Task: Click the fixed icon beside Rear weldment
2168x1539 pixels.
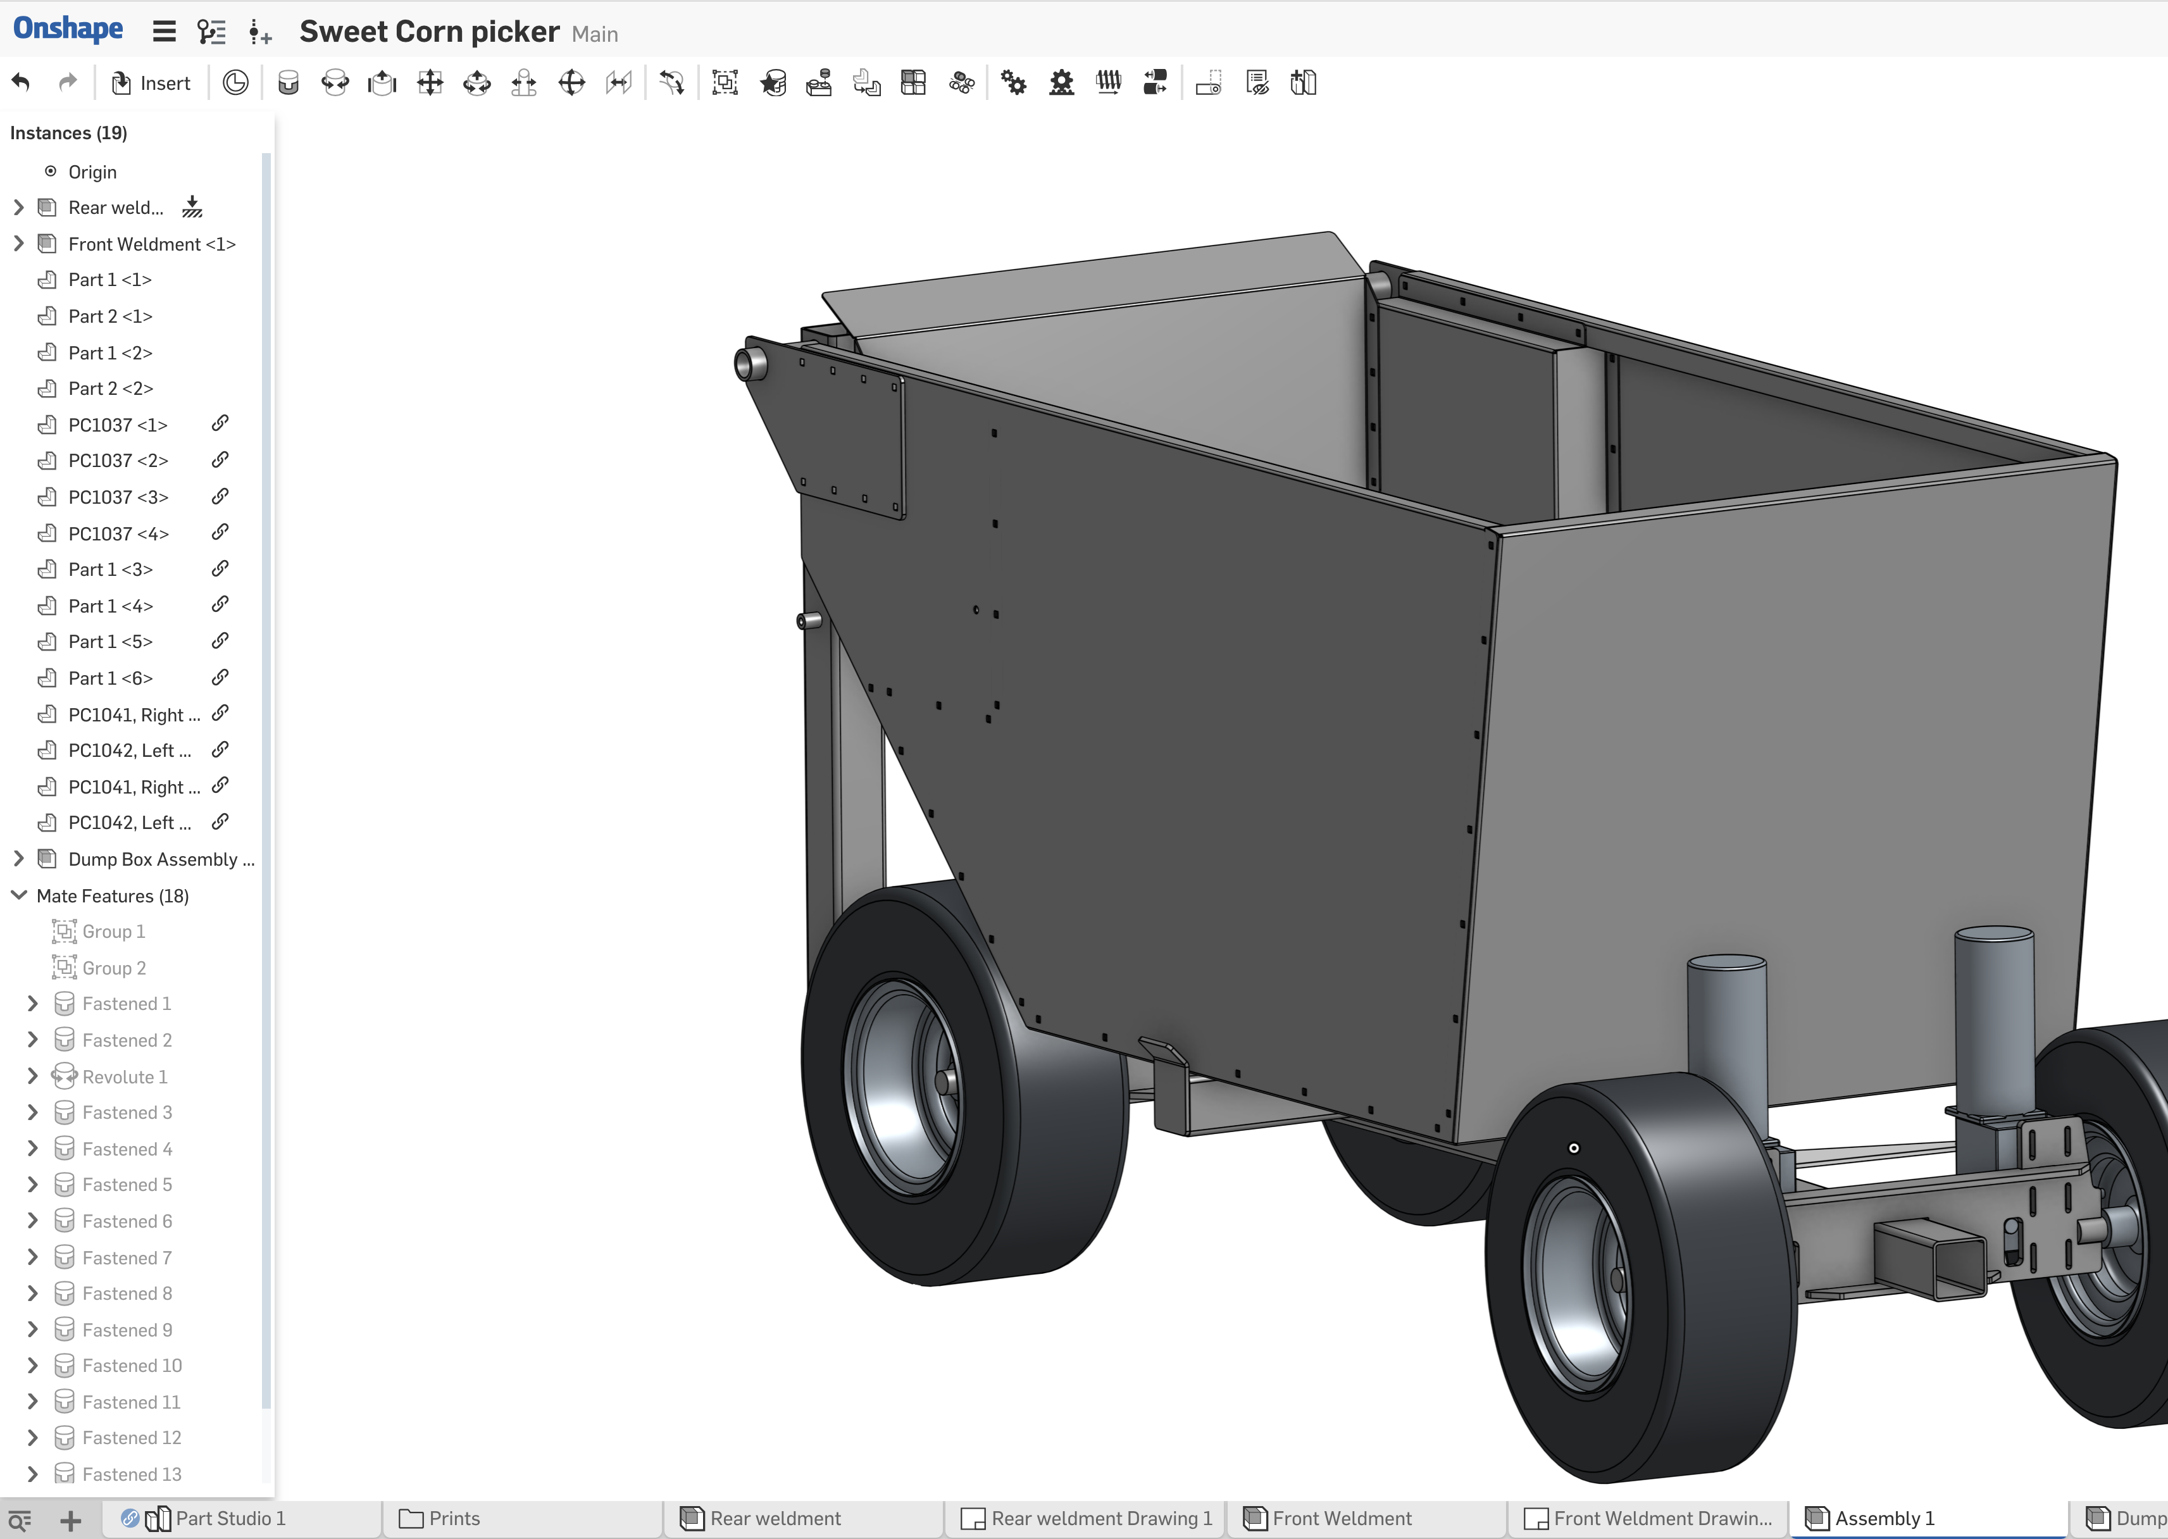Action: point(192,206)
